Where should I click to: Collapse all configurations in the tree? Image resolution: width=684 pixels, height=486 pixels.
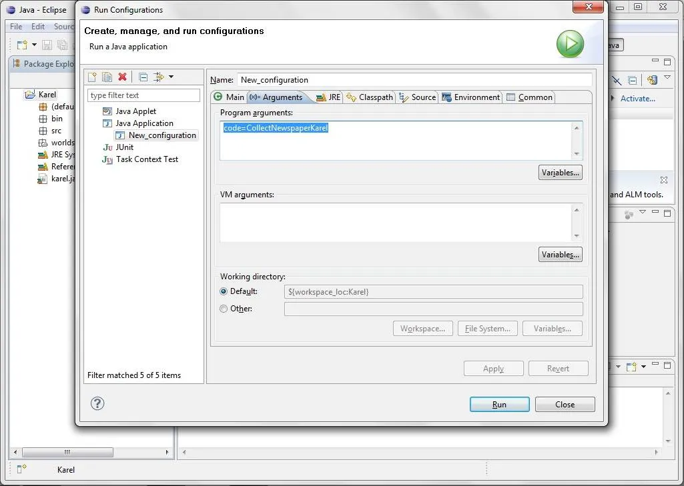click(x=143, y=77)
